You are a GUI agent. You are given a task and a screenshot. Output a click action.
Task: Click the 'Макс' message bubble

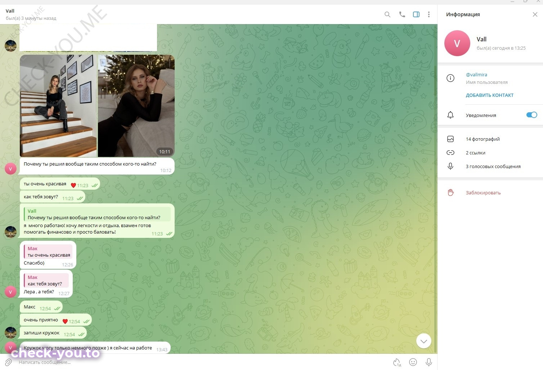pos(41,307)
